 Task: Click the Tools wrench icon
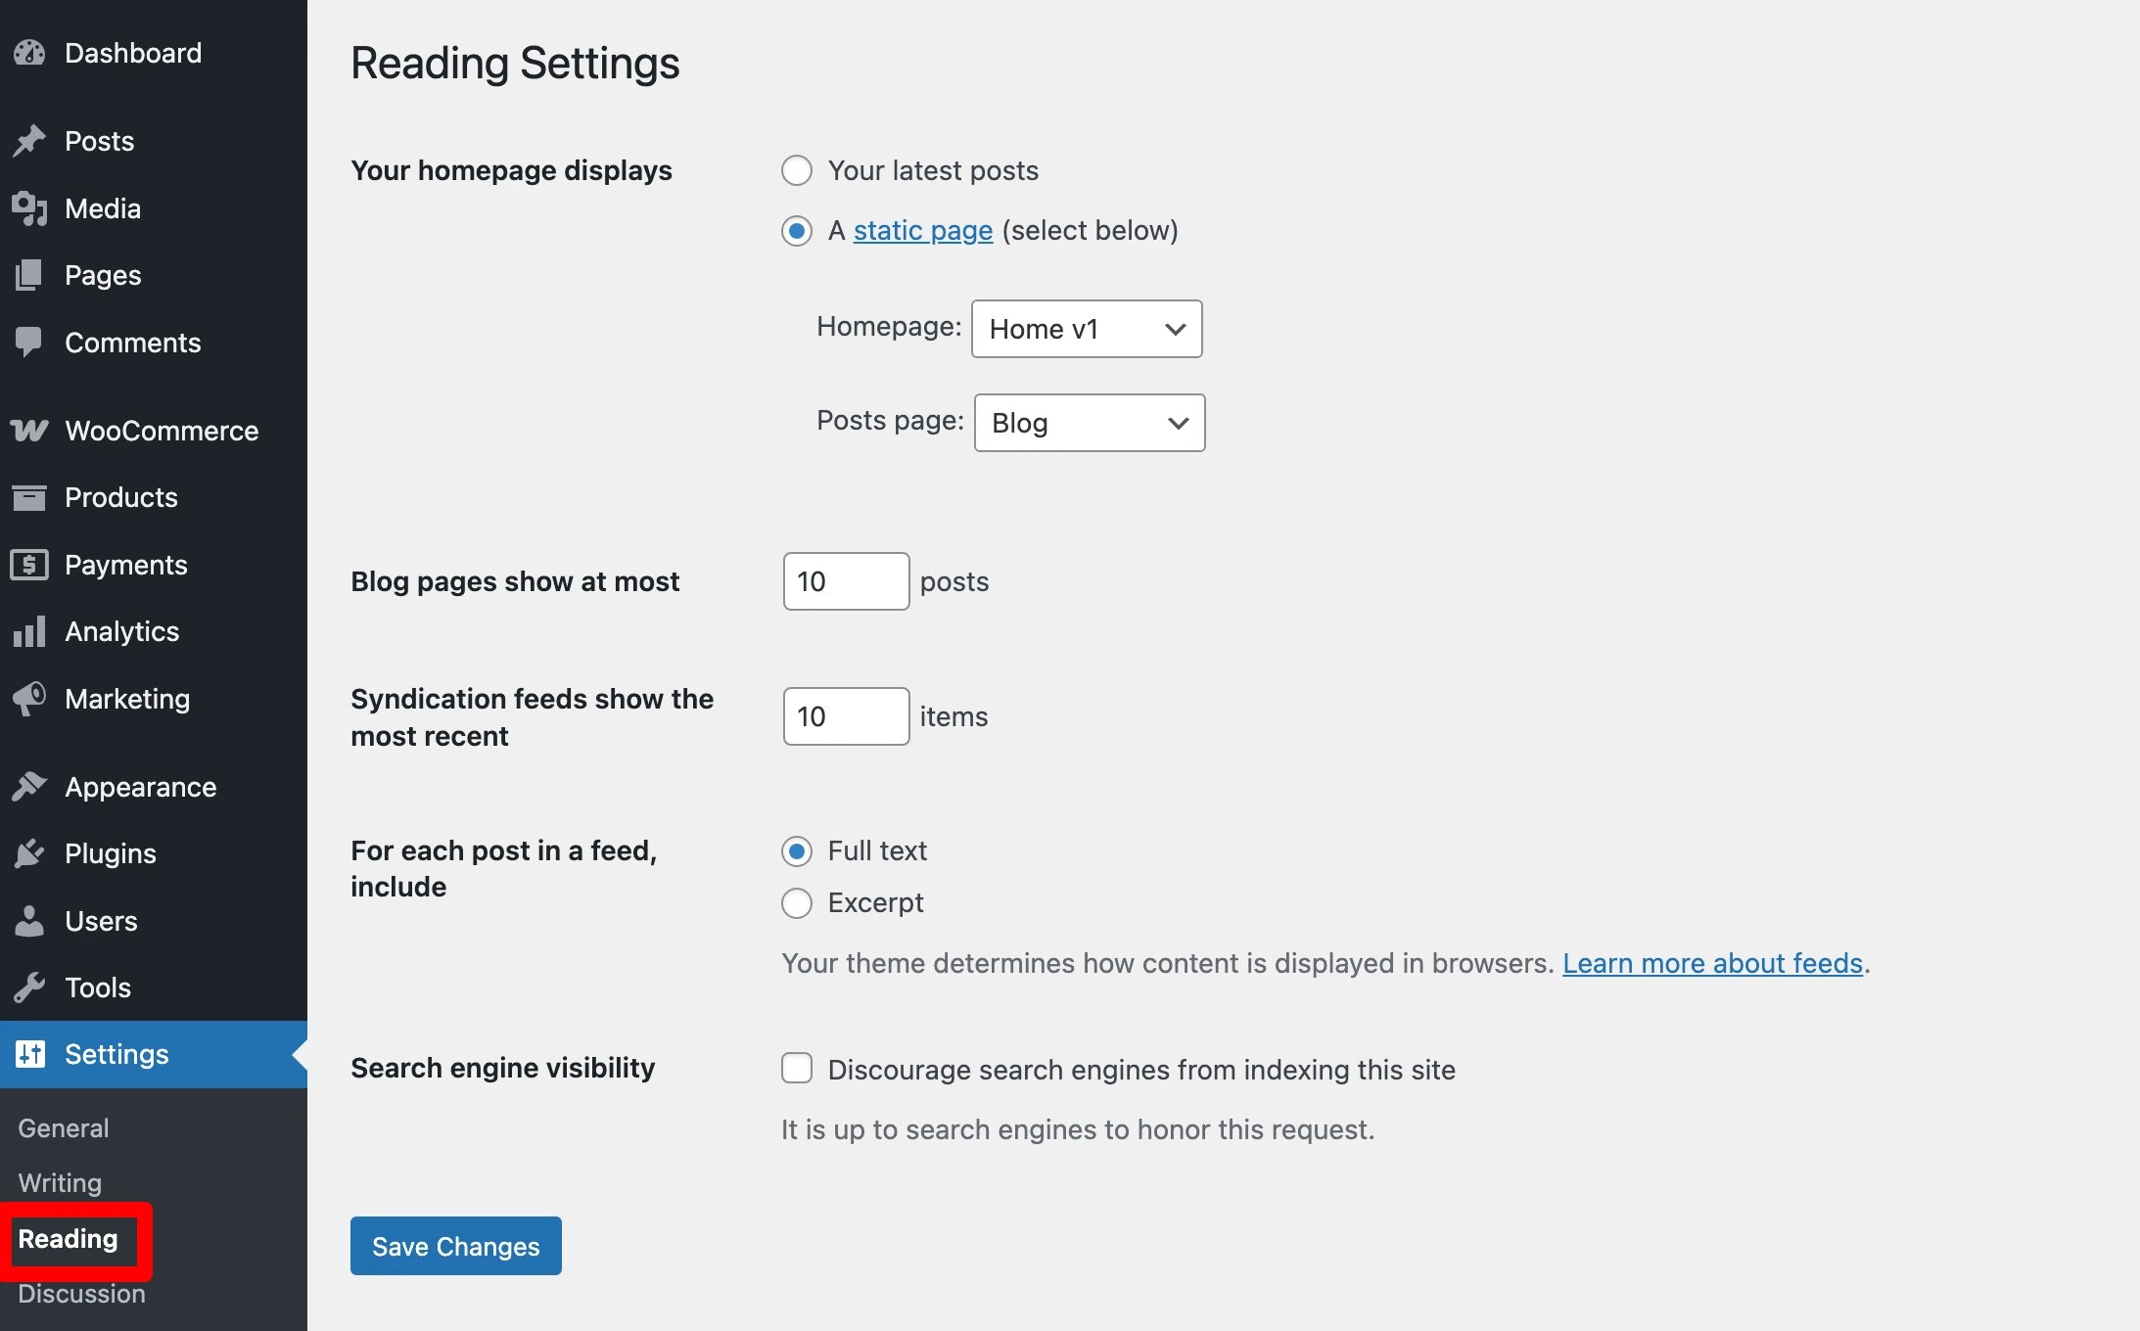[29, 987]
